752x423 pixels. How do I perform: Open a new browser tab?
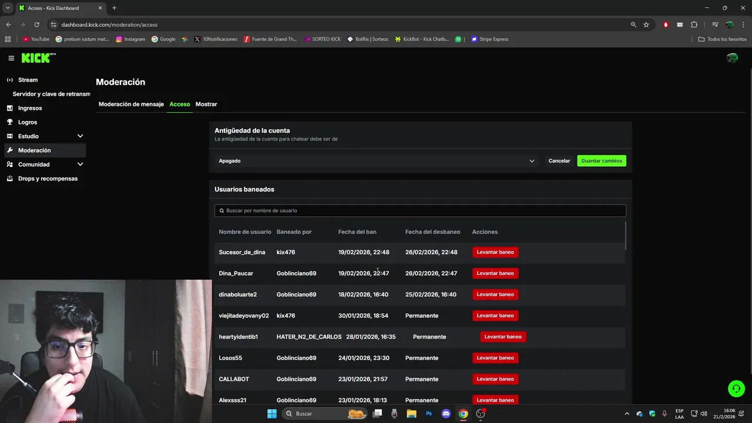point(114,8)
